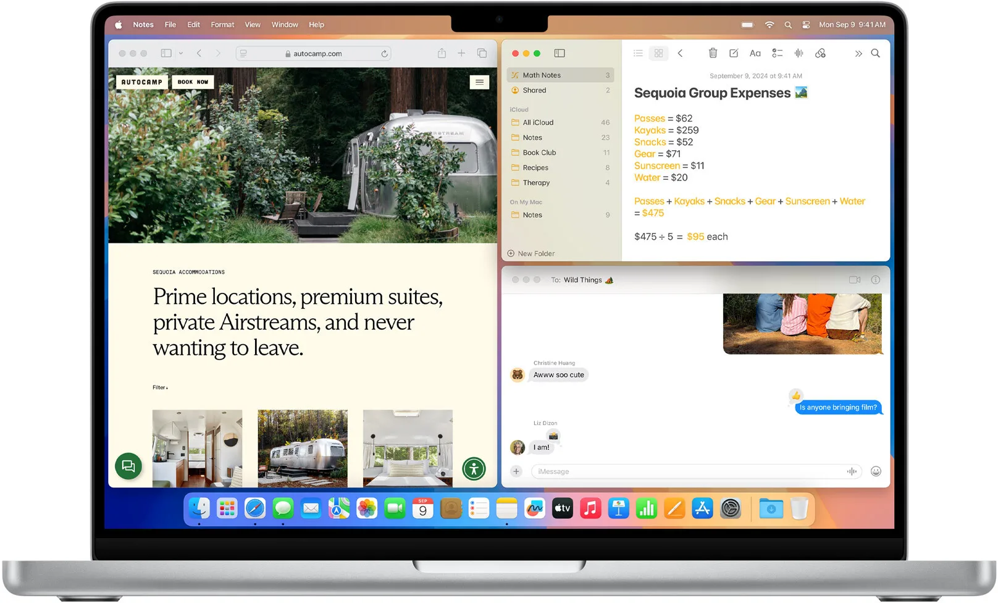Go back with Notes toolbar chevron
Viewport: 998px width, 603px height.
click(x=680, y=53)
